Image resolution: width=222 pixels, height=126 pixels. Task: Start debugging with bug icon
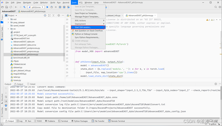(x=52, y=7)
